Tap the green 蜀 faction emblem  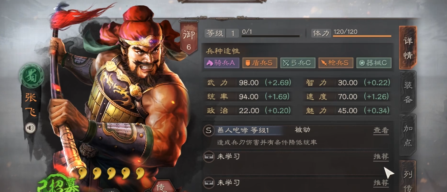coord(31,76)
